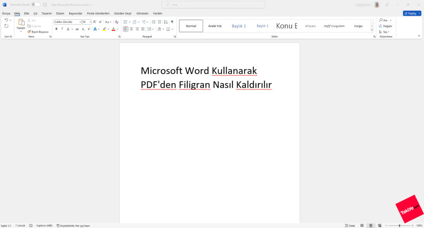
Task: Switch to the Görünüm tab
Action: point(142,13)
